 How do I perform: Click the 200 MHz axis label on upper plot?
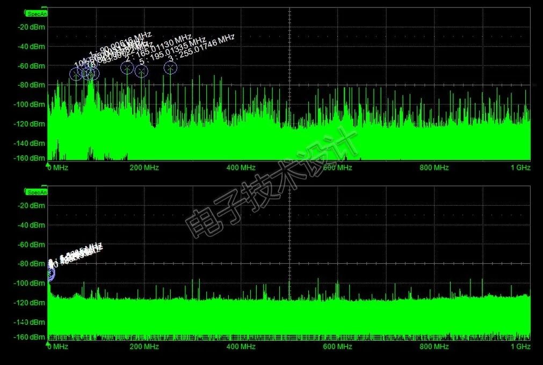click(x=144, y=168)
